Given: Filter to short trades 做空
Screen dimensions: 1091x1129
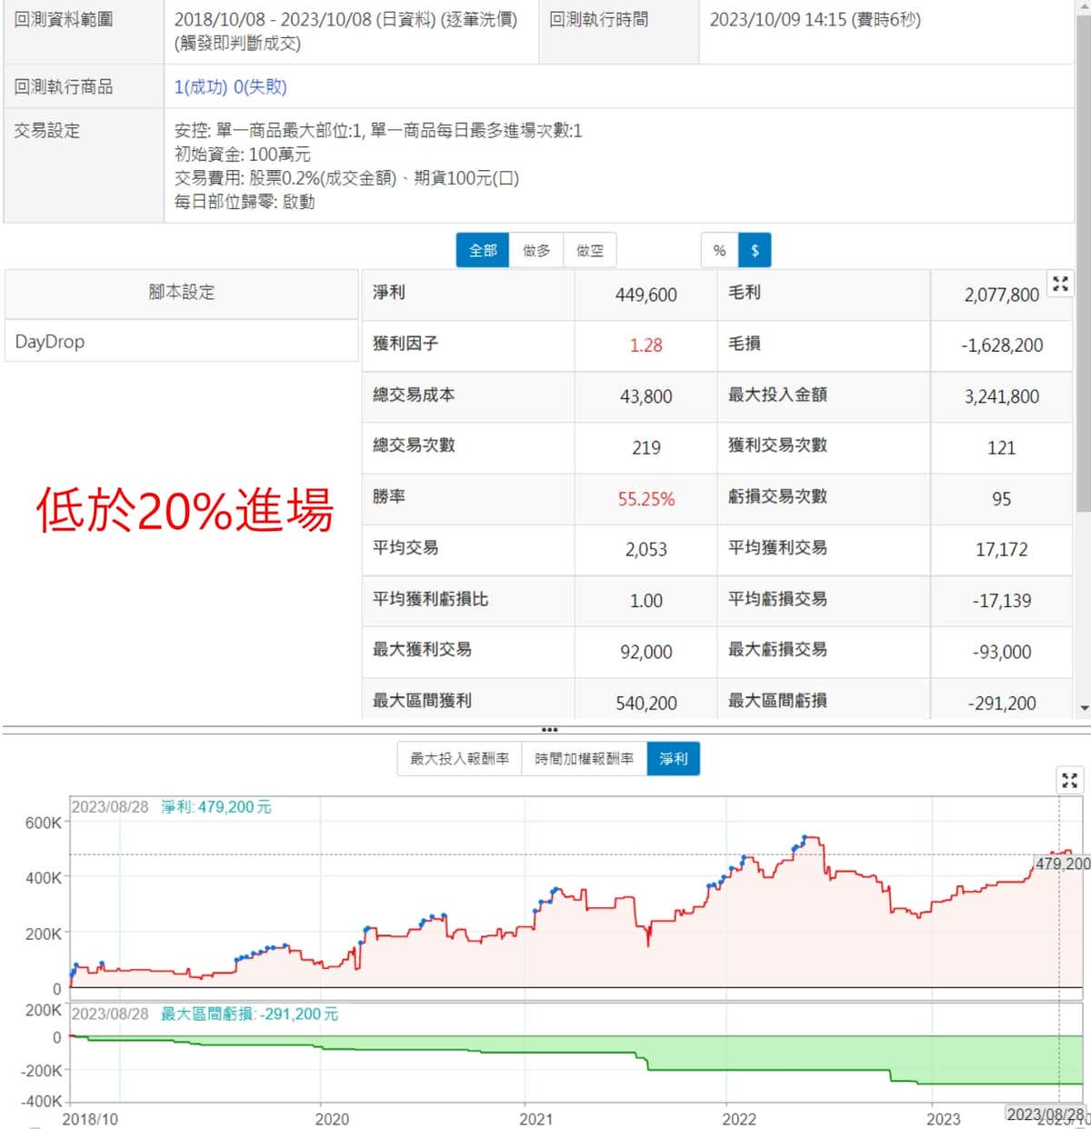Looking at the screenshot, I should (x=590, y=251).
